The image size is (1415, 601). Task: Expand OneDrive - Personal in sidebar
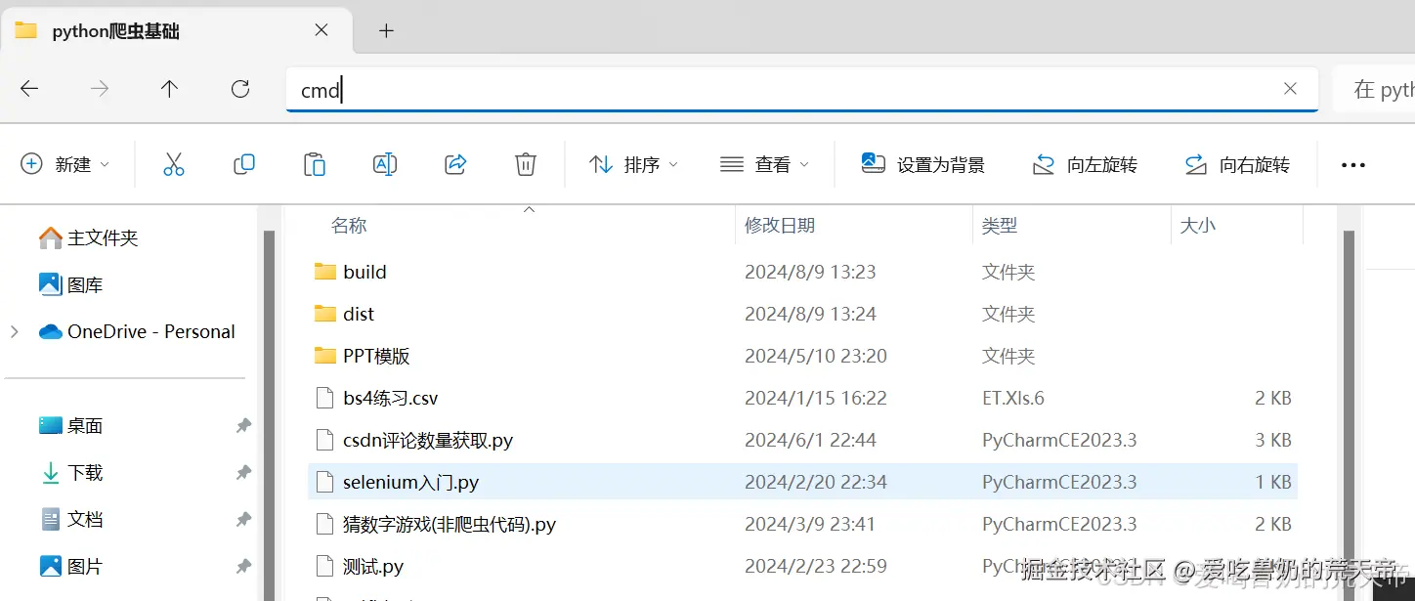[14, 331]
